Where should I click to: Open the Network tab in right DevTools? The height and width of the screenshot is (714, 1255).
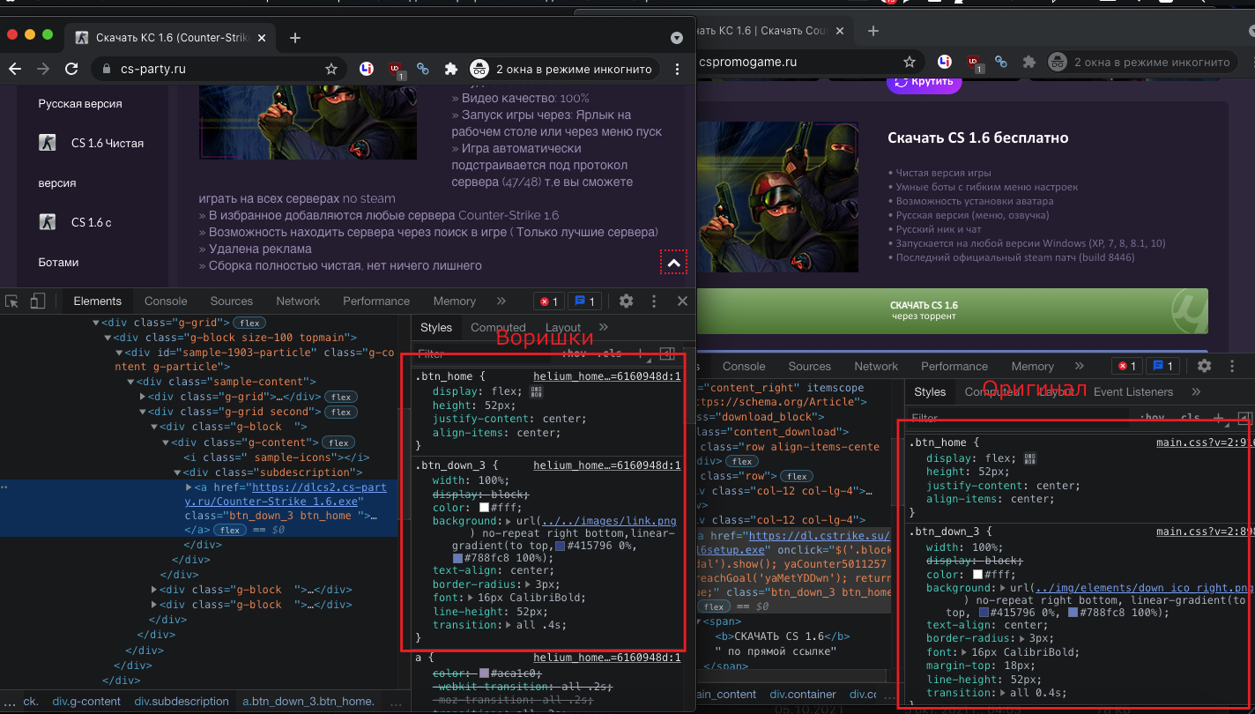(x=876, y=366)
